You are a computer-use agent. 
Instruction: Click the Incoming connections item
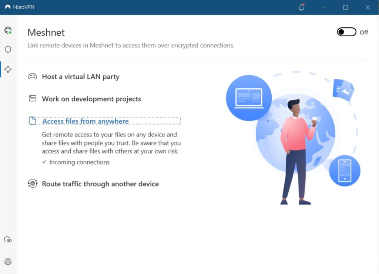click(79, 162)
